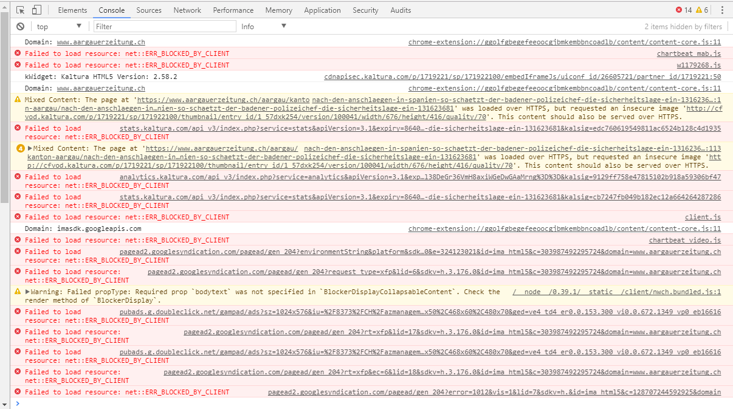Open the DevTools three-dot options menu
Image resolution: width=733 pixels, height=409 pixels.
[x=721, y=10]
